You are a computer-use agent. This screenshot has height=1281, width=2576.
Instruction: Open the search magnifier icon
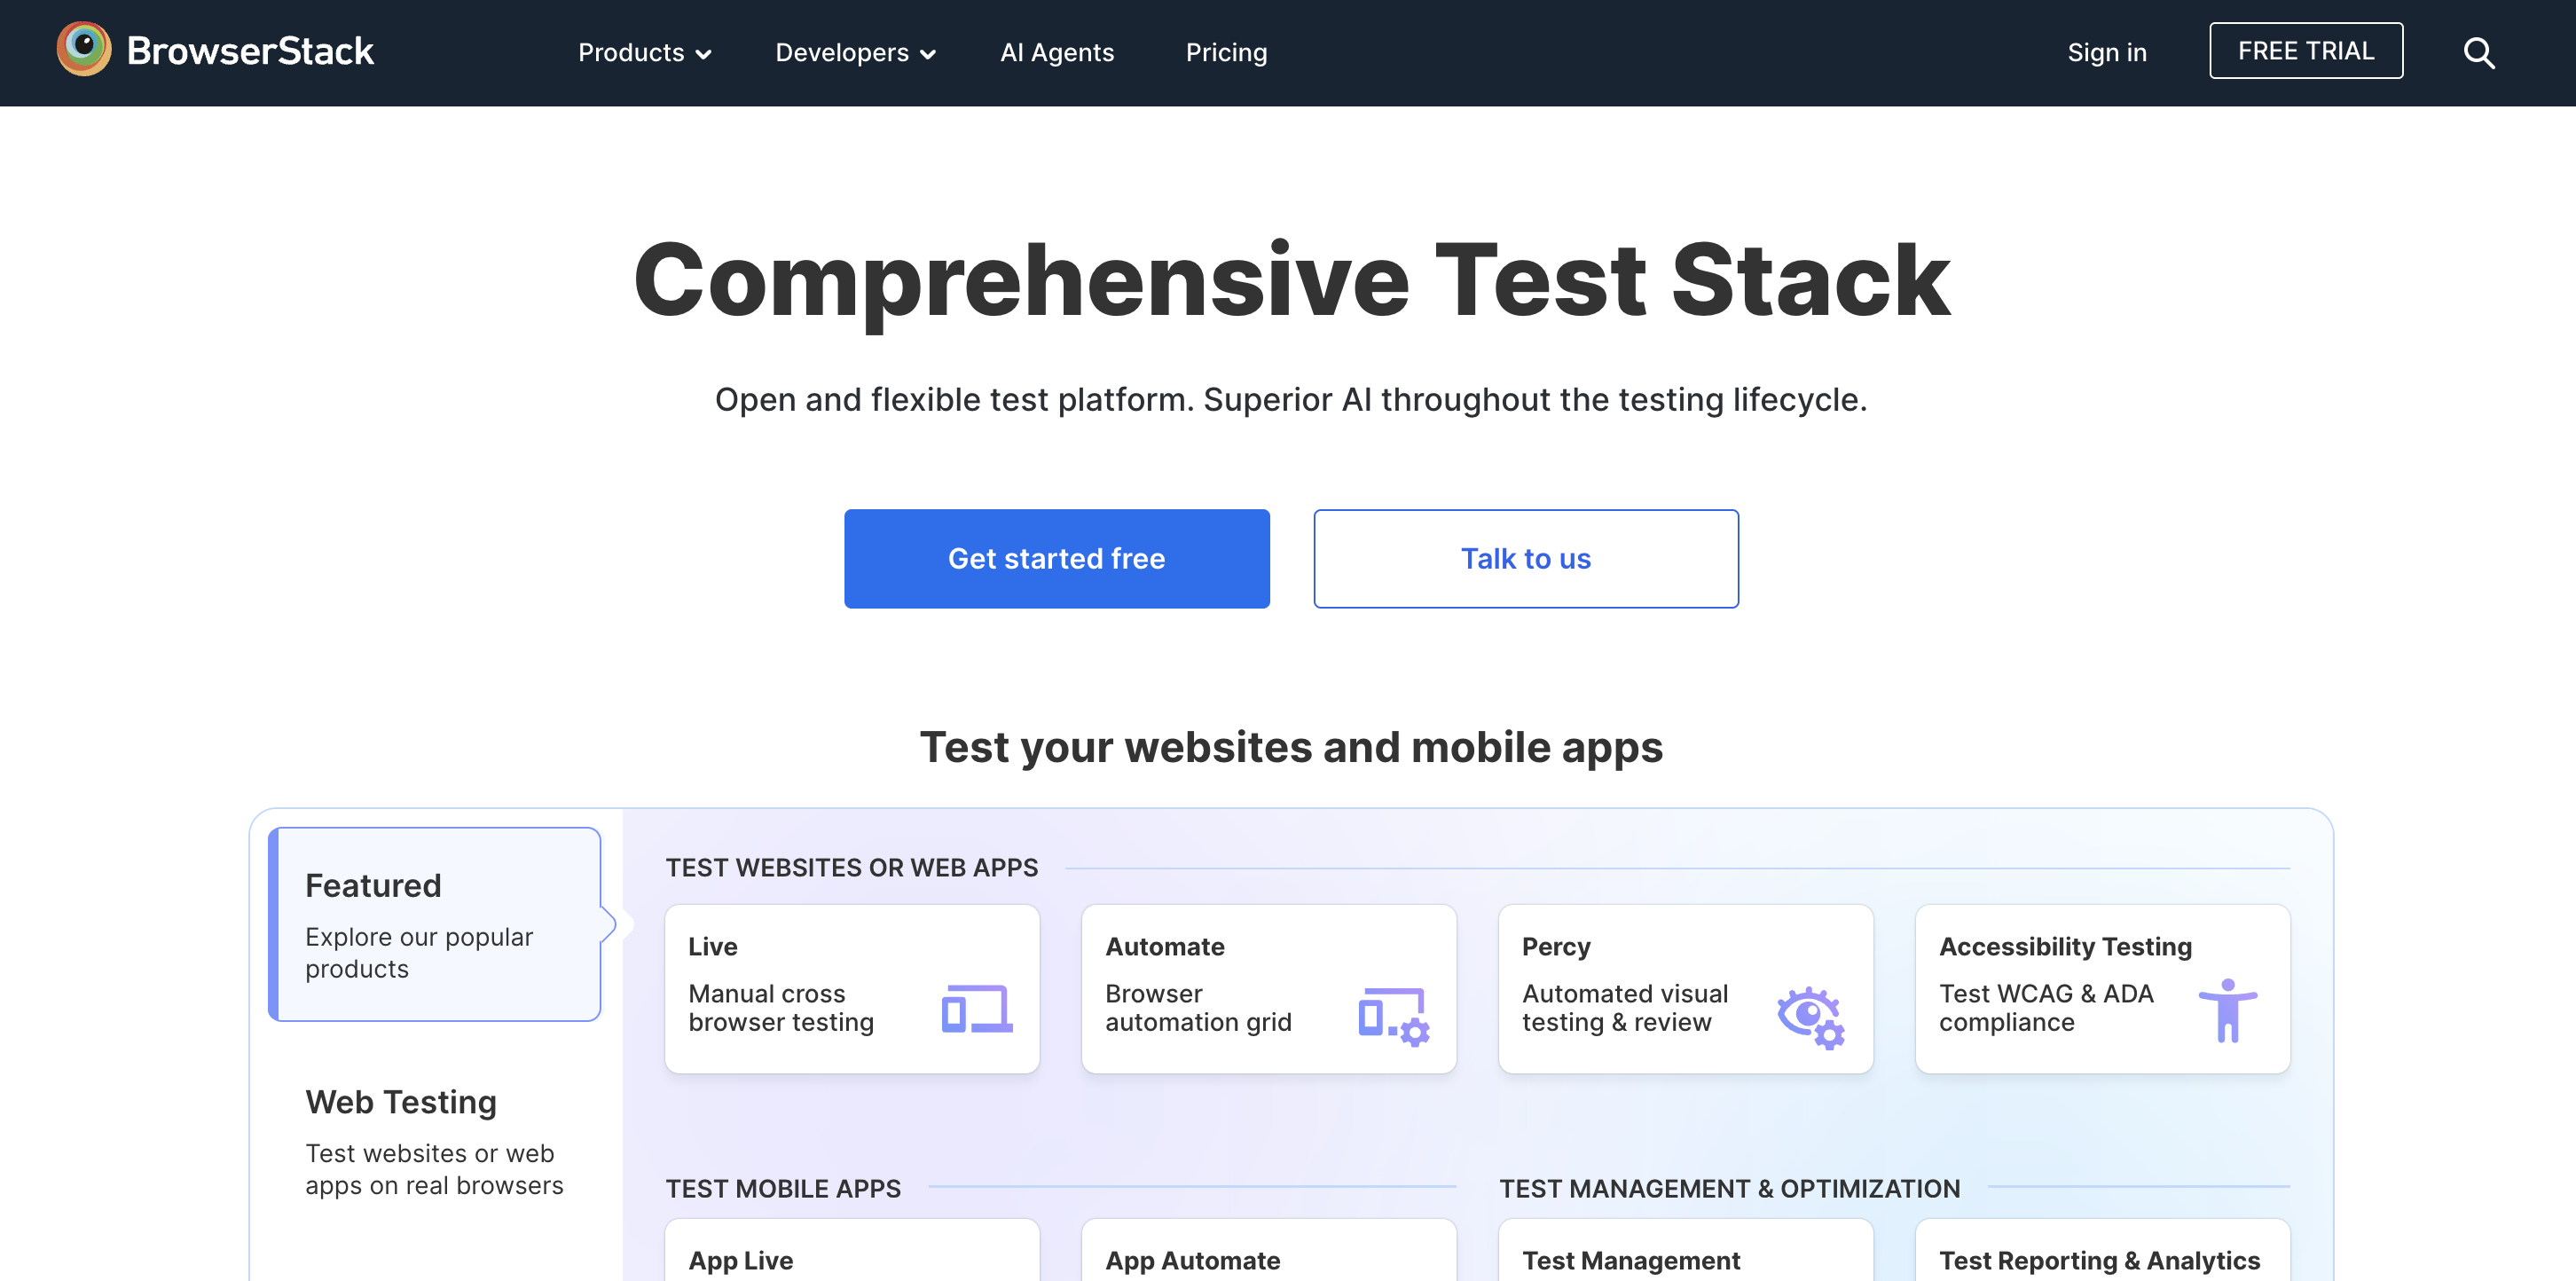(2480, 52)
